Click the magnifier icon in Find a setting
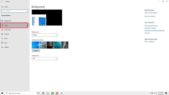 click(x=27, y=11)
